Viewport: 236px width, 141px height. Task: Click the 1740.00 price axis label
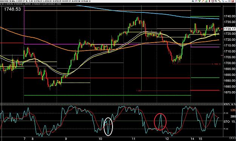(x=230, y=16)
